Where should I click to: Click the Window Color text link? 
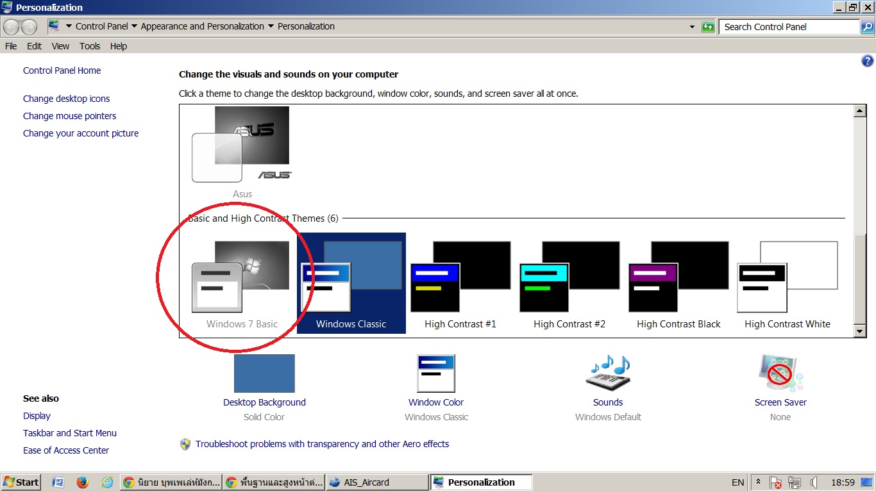click(436, 402)
